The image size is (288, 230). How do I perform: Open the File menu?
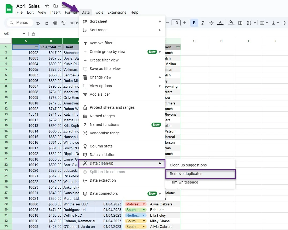20,12
